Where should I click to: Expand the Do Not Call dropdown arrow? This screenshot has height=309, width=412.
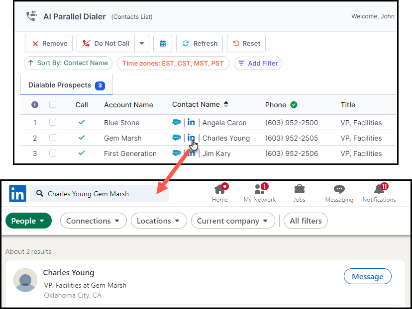[142, 43]
